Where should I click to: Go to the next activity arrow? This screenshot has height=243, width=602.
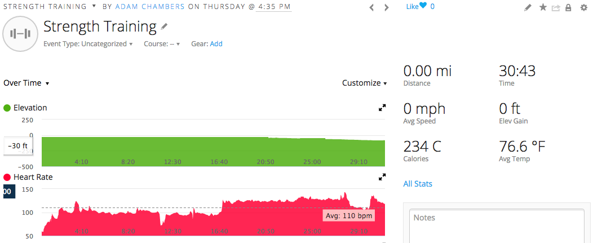click(x=386, y=7)
